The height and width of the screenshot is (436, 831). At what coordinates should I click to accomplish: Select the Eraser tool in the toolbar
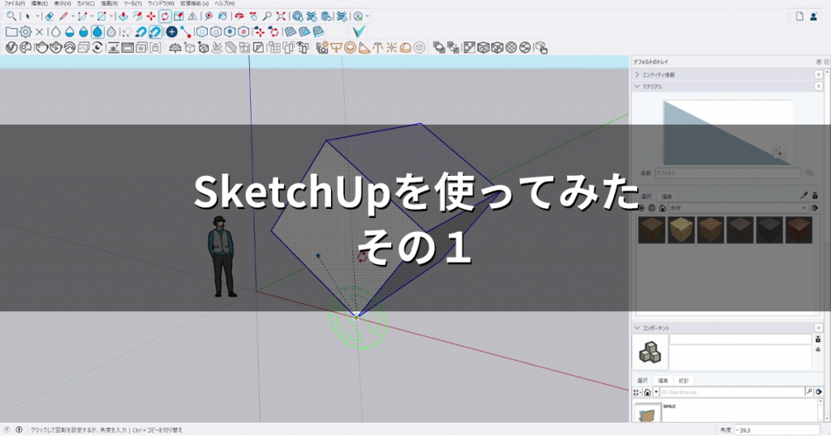tap(49, 16)
